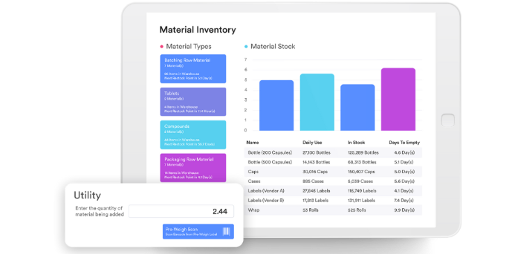Focus the material quantity input field

(181, 212)
